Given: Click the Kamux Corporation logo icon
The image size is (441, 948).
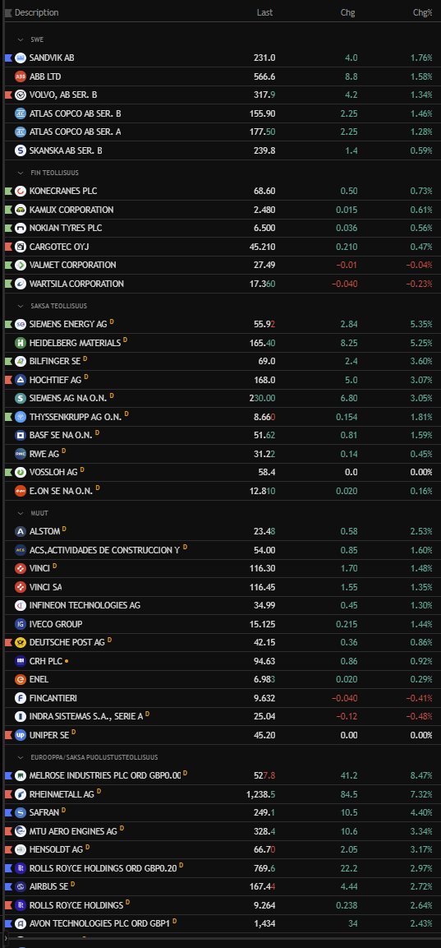Looking at the screenshot, I should (x=20, y=210).
